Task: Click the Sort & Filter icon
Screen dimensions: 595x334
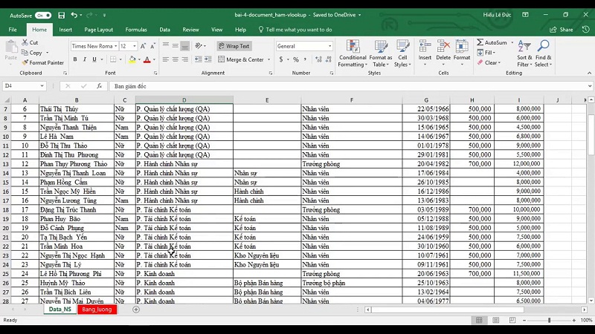Action: tap(524, 50)
